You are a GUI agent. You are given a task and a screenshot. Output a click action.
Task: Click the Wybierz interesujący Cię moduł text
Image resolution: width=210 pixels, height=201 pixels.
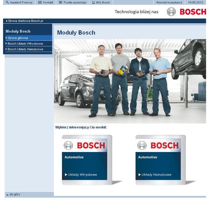tap(81, 127)
